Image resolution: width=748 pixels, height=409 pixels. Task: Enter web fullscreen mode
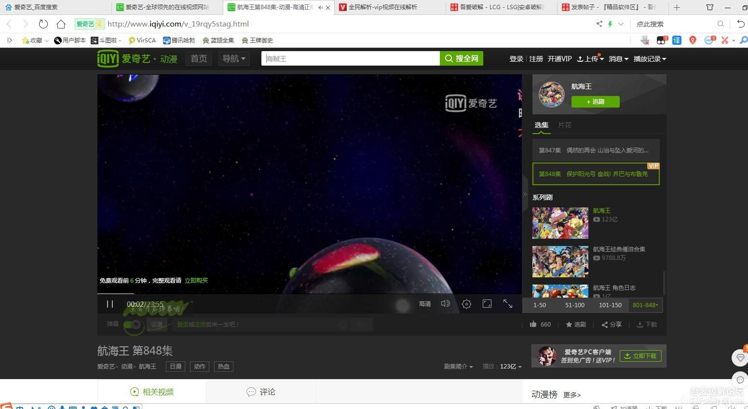point(487,304)
